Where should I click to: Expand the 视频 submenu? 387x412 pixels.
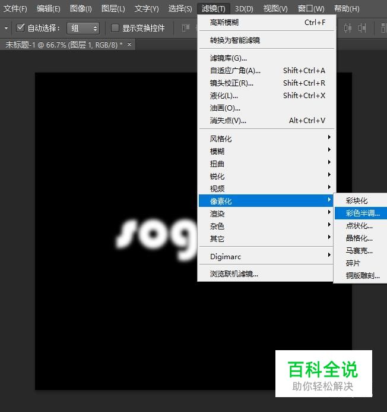[x=267, y=188]
